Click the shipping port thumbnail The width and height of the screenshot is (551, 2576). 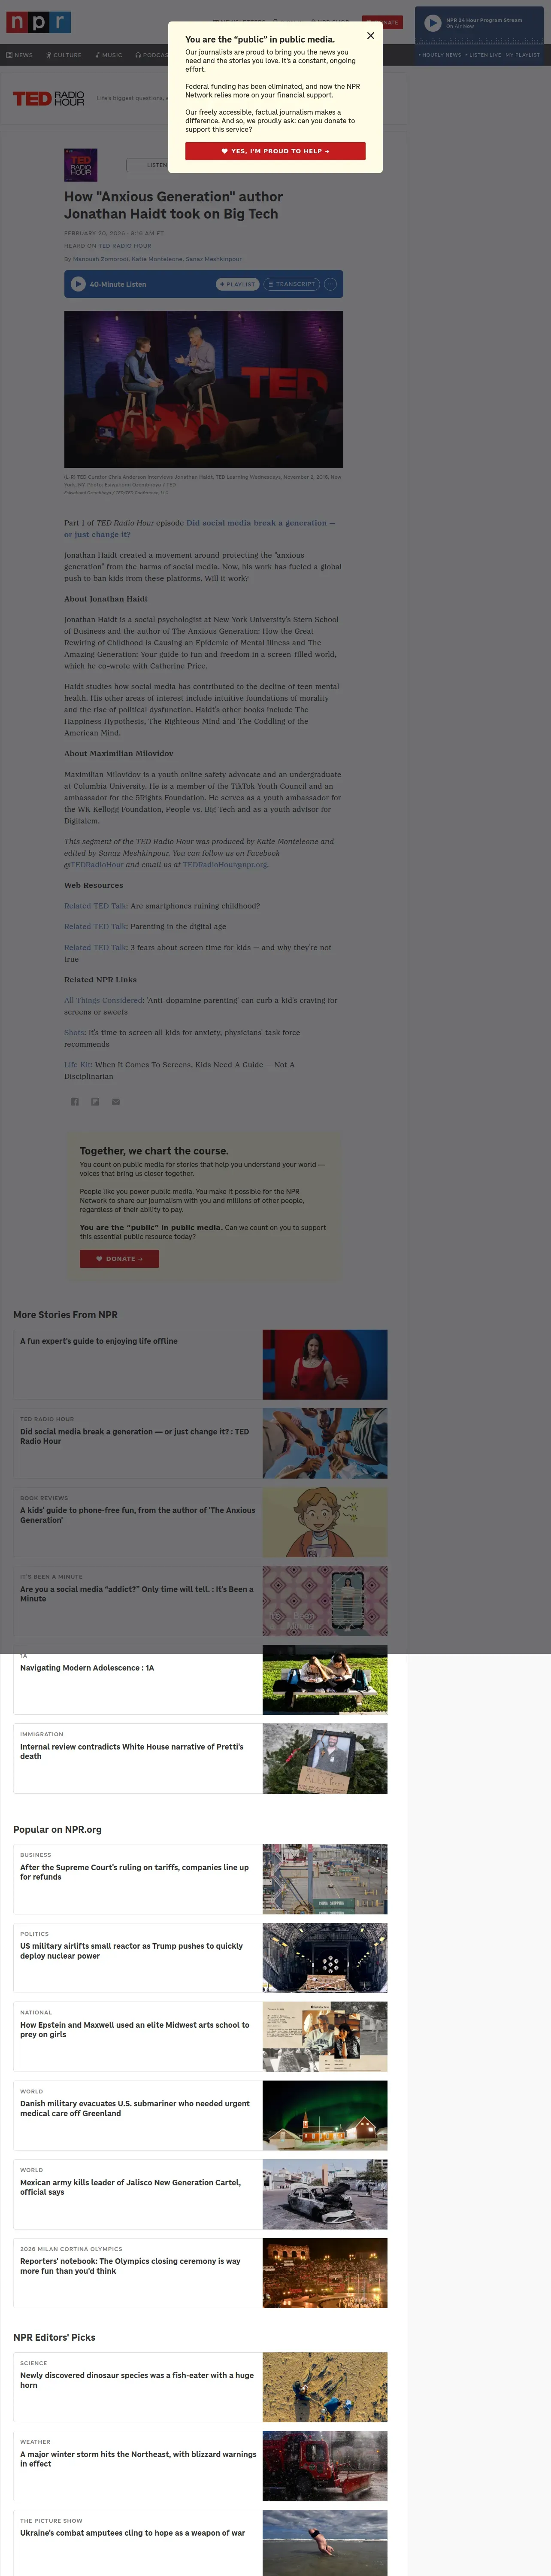pos(325,1879)
